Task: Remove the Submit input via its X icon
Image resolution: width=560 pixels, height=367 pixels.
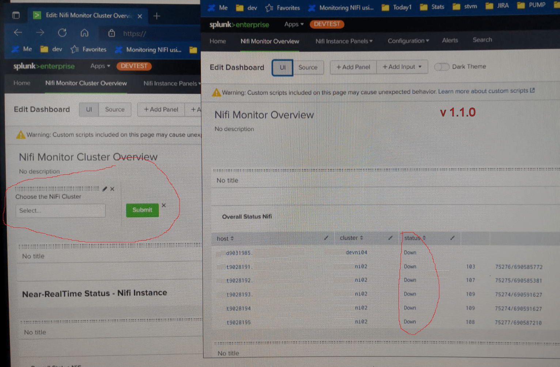Action: point(164,205)
